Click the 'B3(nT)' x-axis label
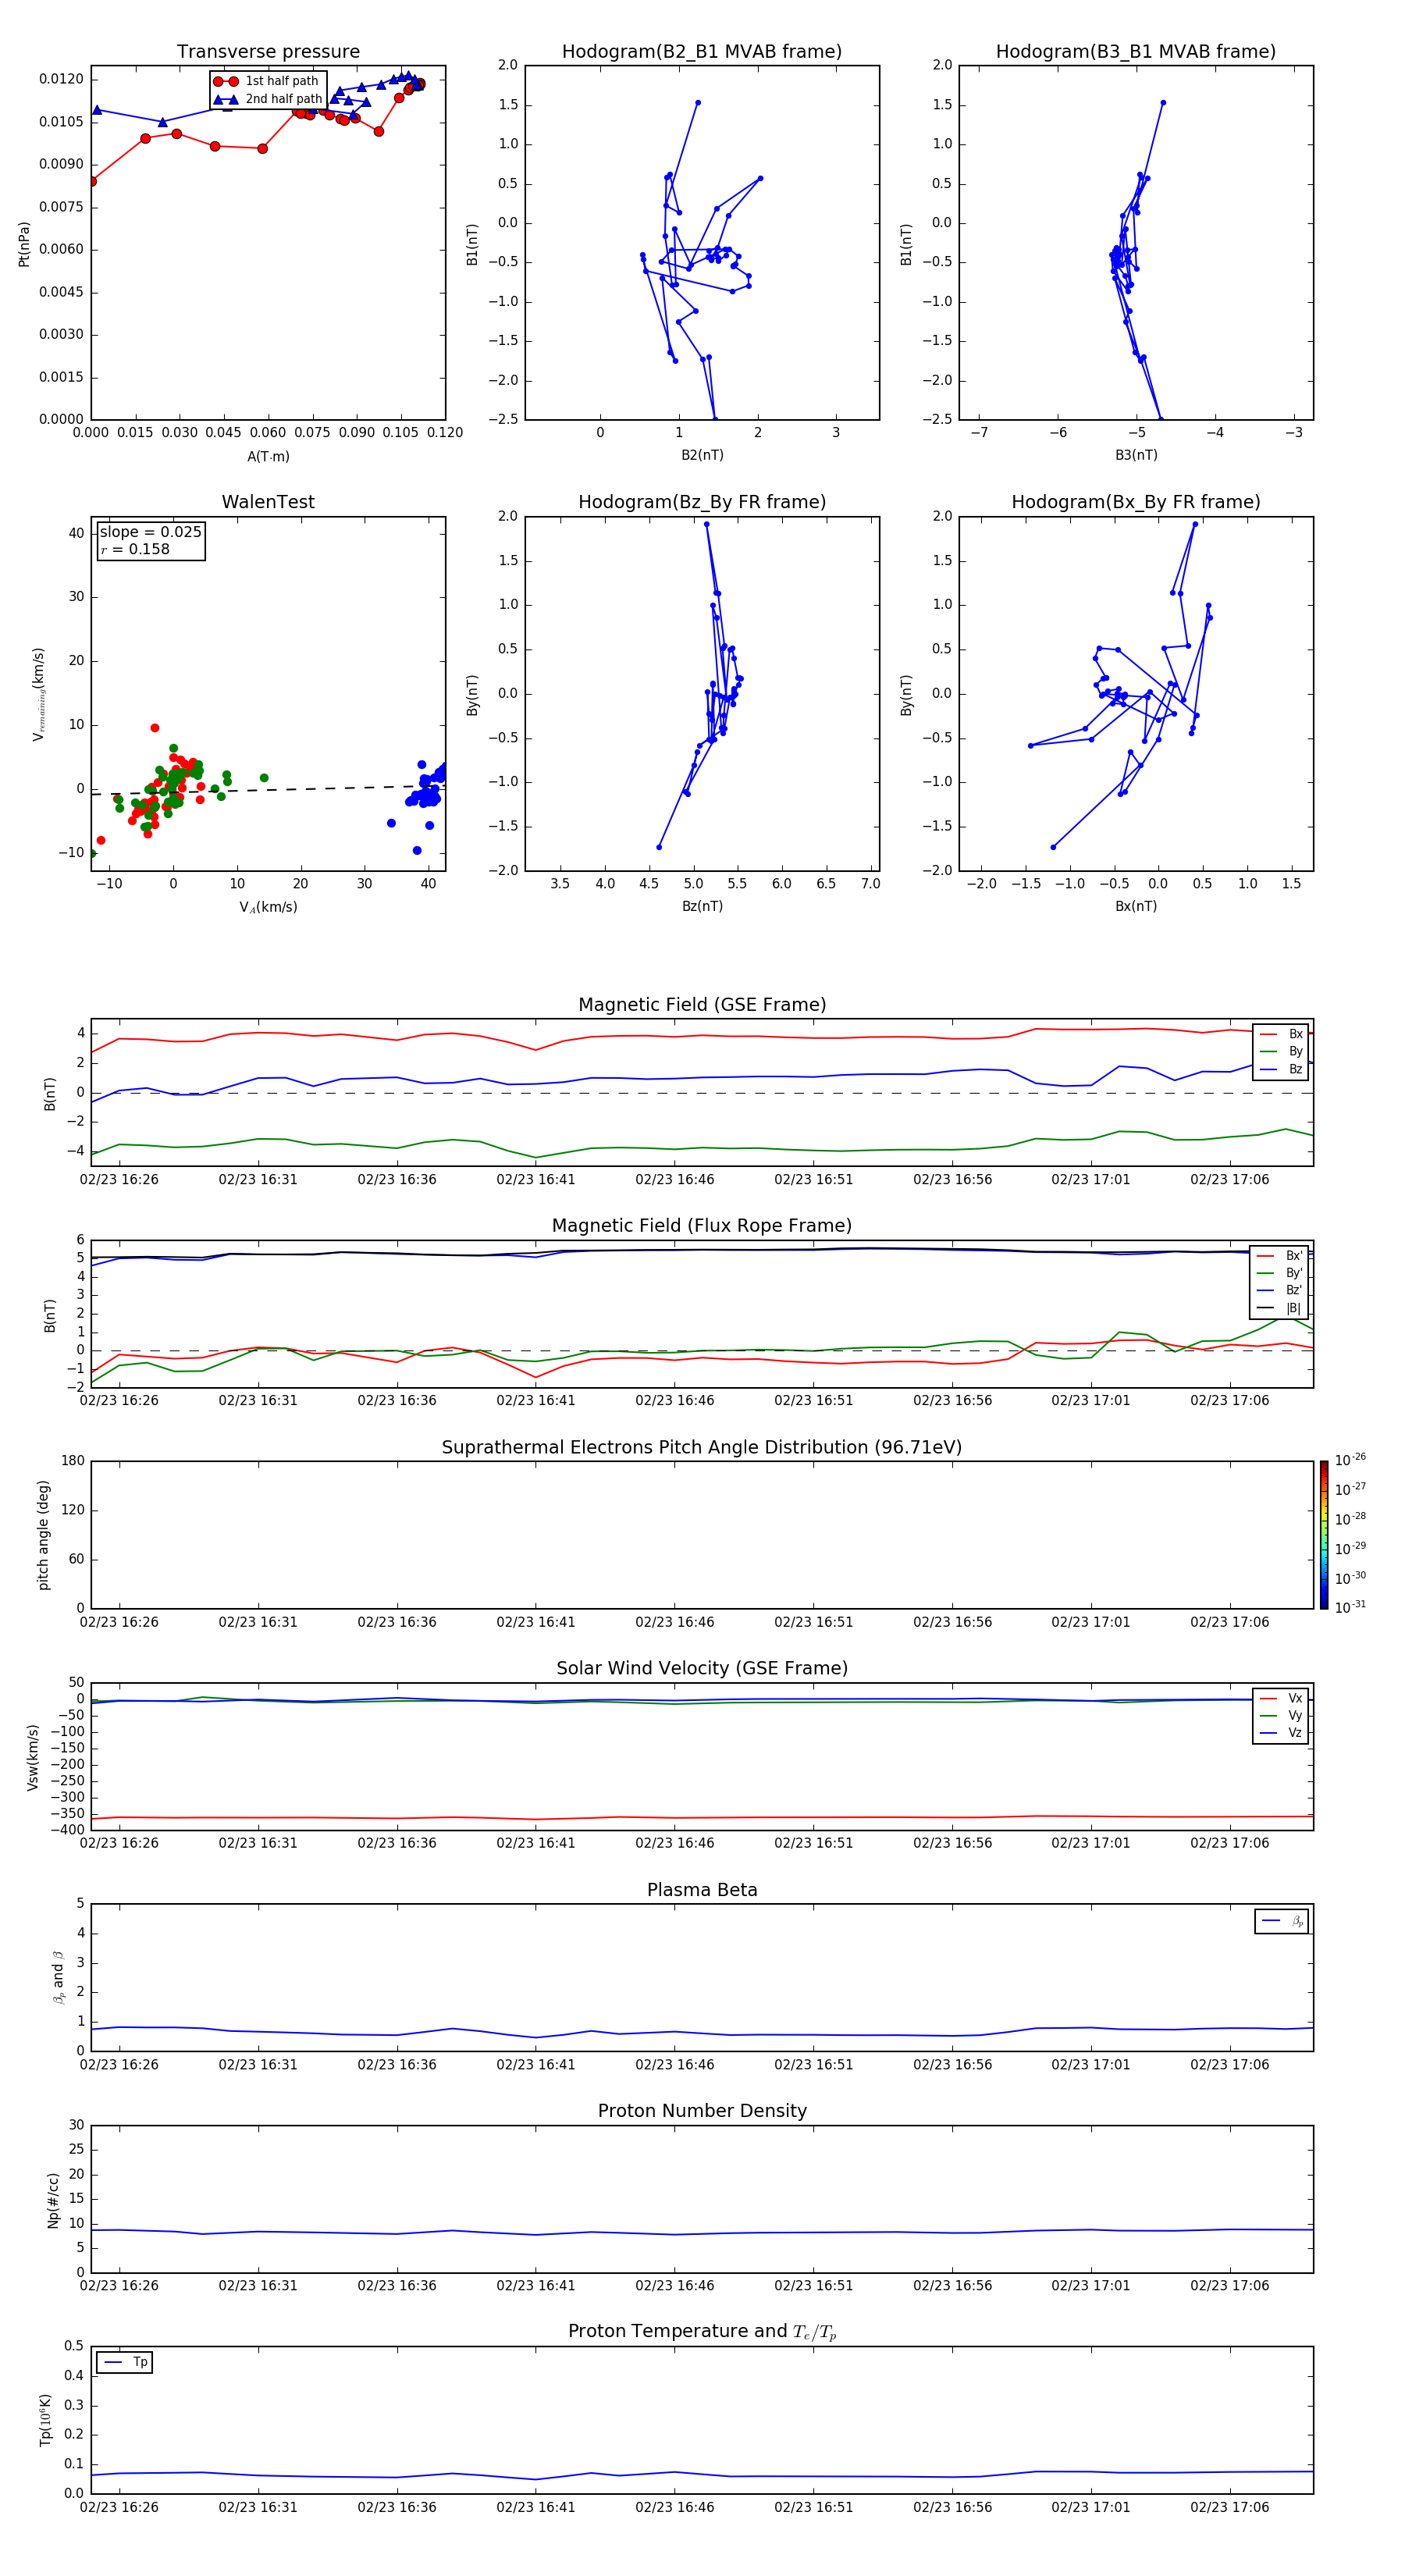The height and width of the screenshot is (2576, 1405). click(x=1136, y=455)
